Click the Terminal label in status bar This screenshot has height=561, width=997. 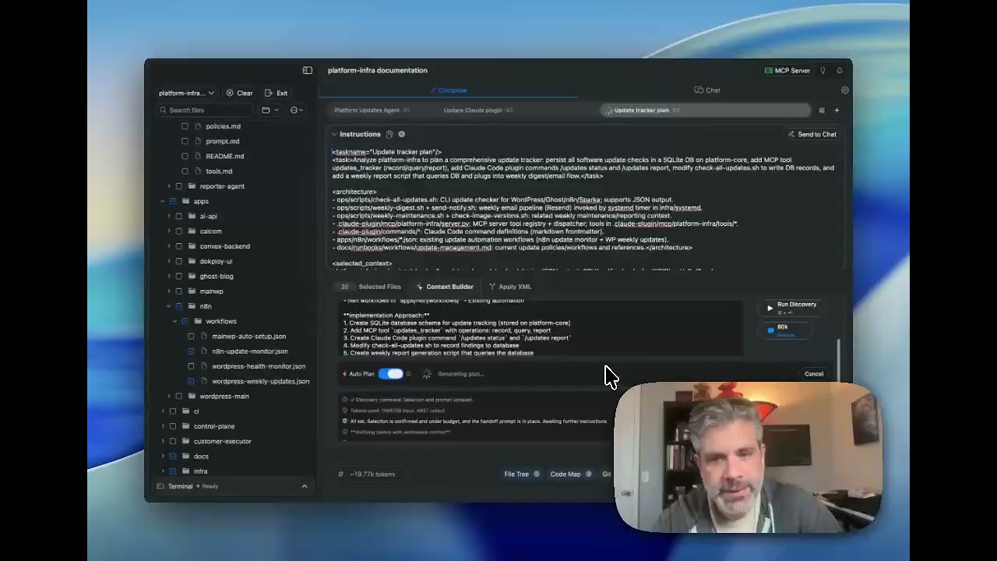(x=180, y=486)
